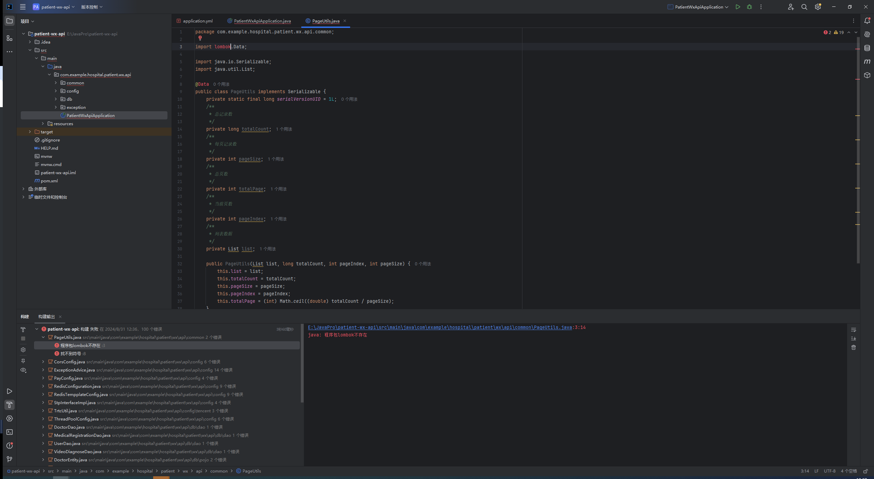874x479 pixels.
Task: Open editor tabs options menu
Action: (x=854, y=21)
